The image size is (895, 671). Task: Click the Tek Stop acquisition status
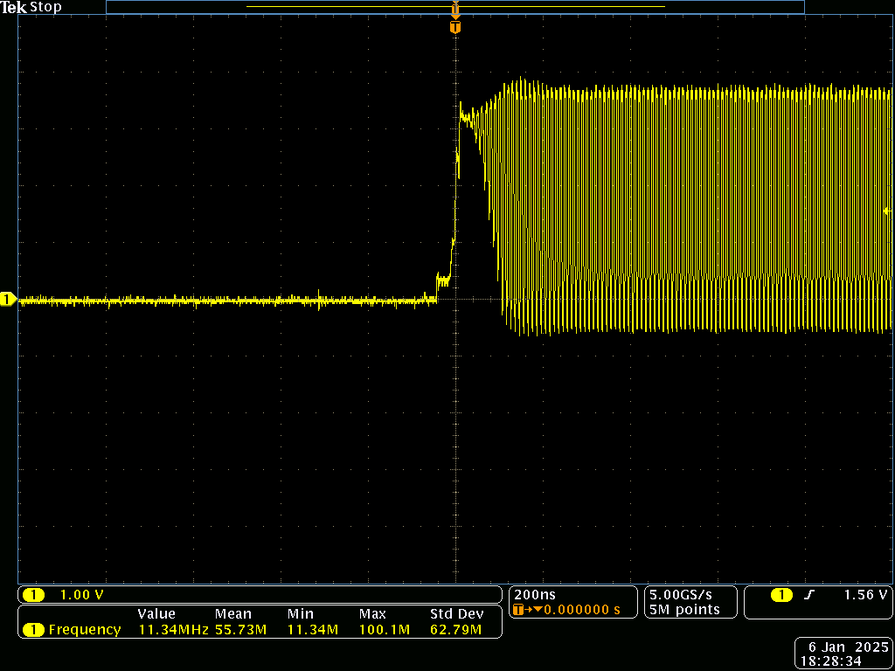coord(31,7)
